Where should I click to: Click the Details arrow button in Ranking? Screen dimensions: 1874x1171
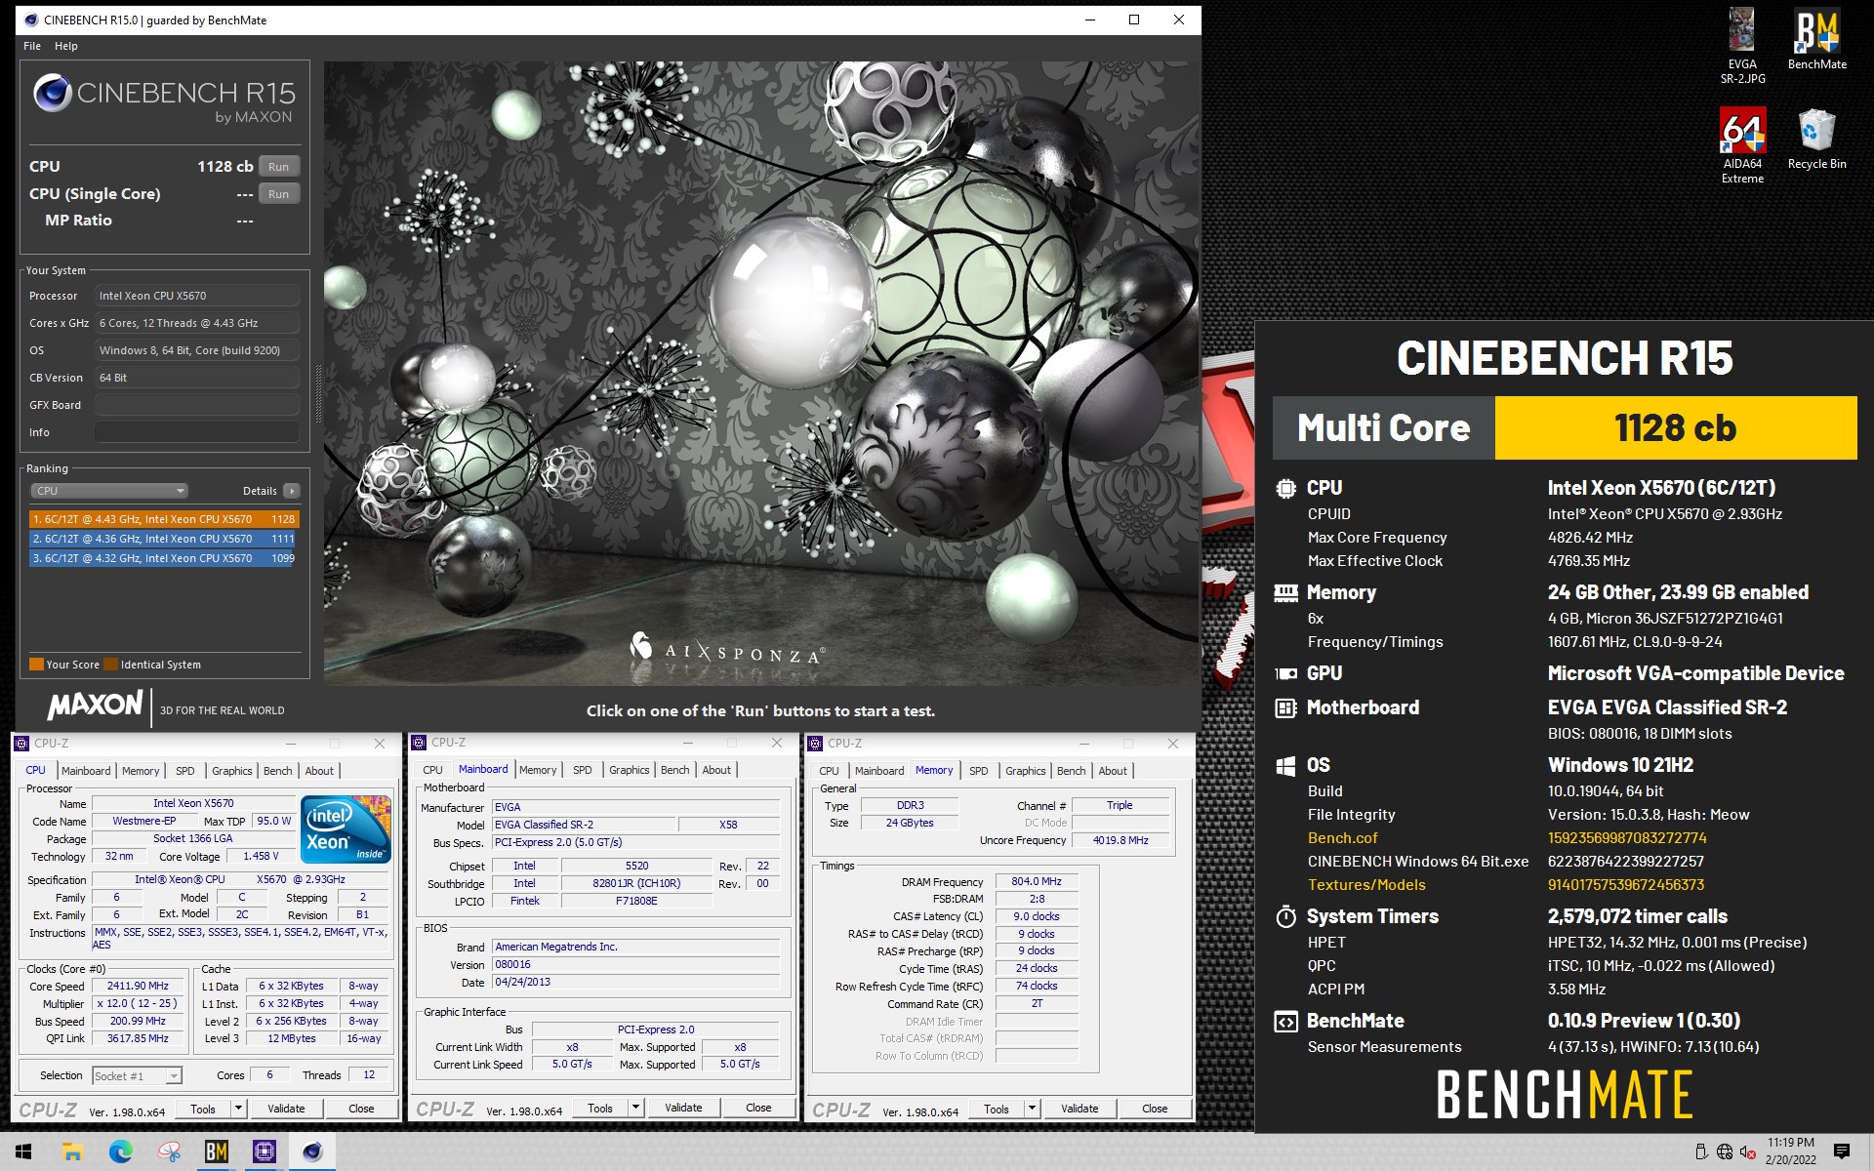click(x=291, y=491)
